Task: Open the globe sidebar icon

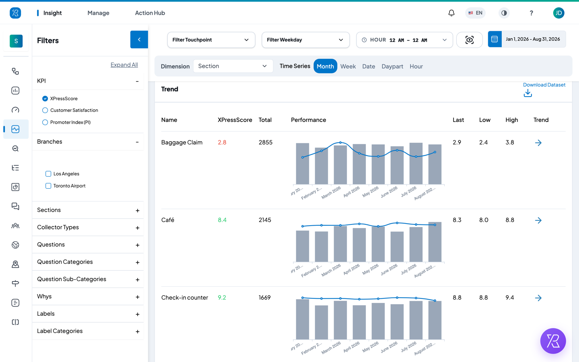Action: pos(15,245)
